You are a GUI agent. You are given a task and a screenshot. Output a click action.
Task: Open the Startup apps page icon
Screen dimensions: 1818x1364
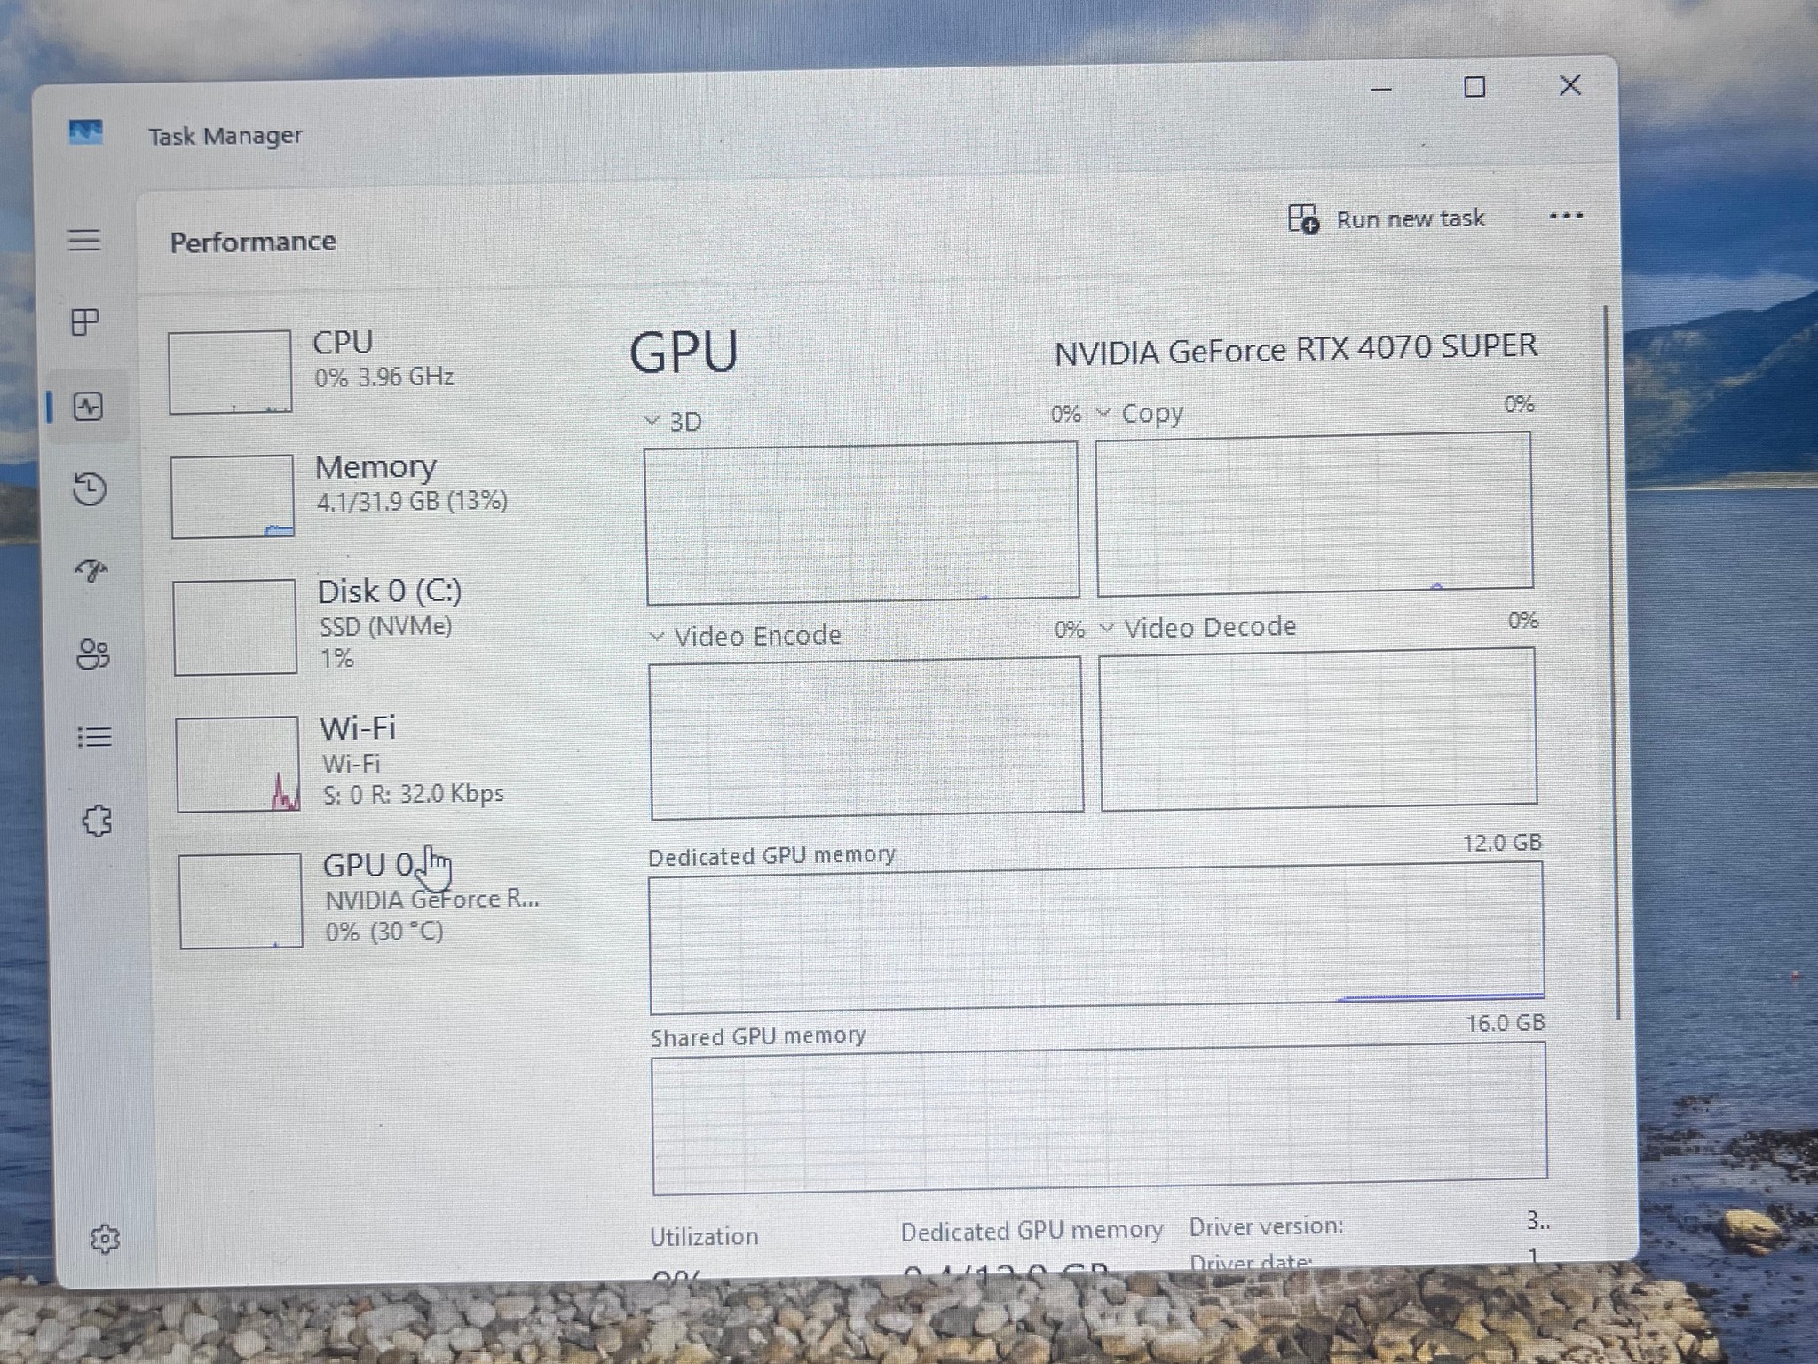point(91,571)
